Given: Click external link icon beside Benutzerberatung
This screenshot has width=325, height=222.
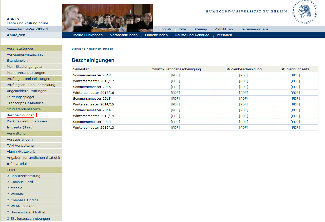Looking at the screenshot, I should click(x=8, y=176).
